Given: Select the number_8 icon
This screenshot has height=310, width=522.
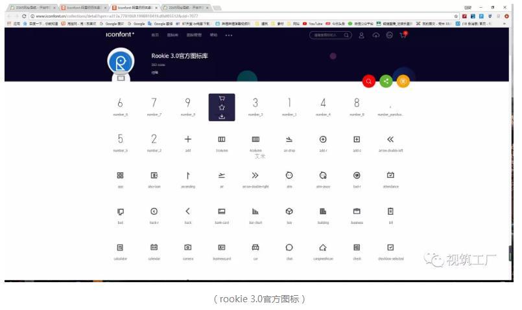Looking at the screenshot, I should (x=357, y=103).
